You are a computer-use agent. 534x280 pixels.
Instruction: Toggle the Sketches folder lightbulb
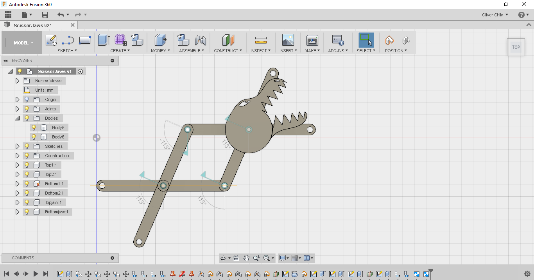click(x=27, y=146)
